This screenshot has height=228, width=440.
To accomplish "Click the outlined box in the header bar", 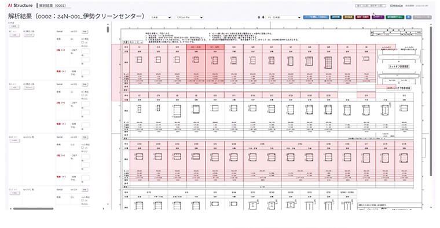I will pyautogui.click(x=371, y=6).
